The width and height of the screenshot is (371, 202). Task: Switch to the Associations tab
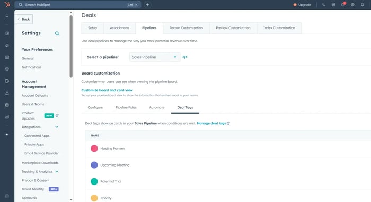[119, 28]
